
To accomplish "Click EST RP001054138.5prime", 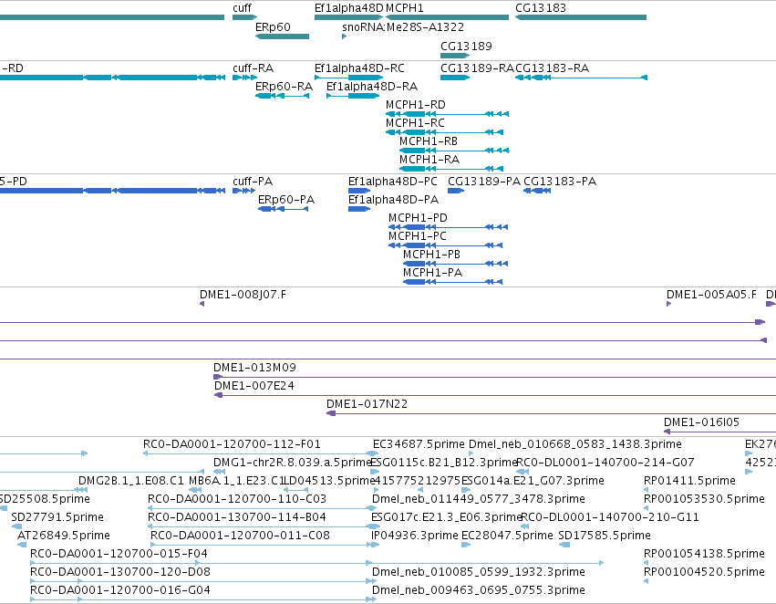I will point(647,564).
